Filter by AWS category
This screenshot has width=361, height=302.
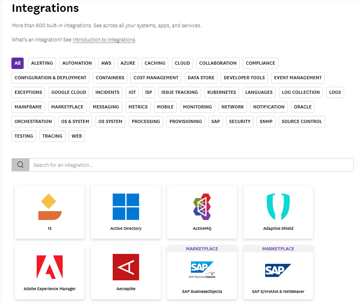(106, 63)
